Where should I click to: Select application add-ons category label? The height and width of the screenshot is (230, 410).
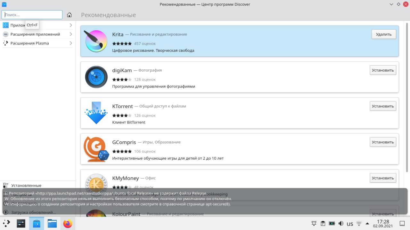pos(35,34)
